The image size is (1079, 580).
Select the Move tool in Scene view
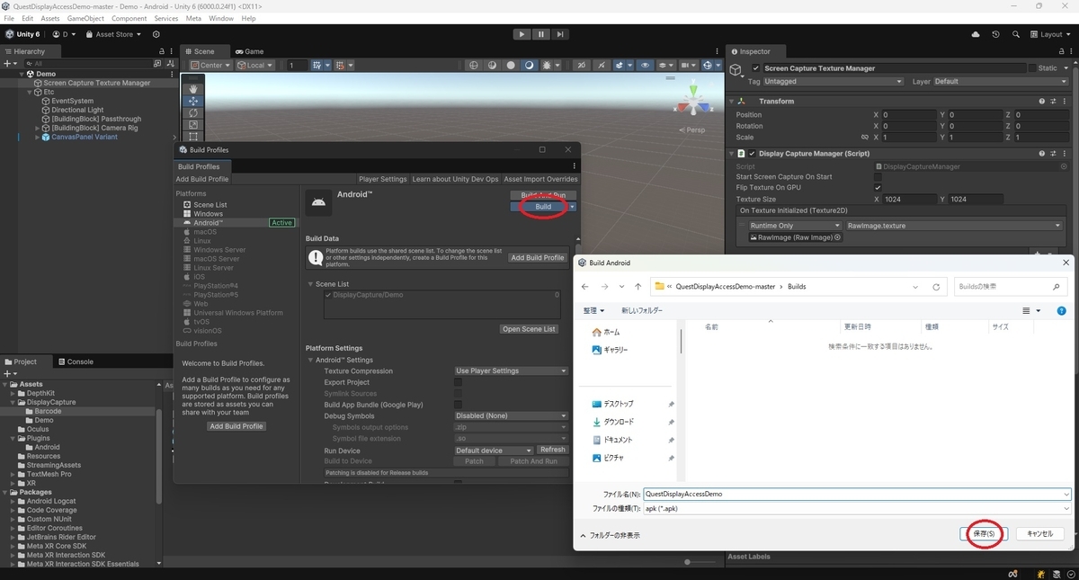(x=193, y=102)
